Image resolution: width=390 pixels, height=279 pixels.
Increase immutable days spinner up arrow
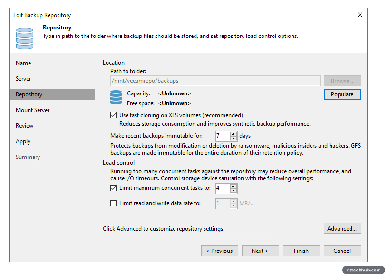(234, 134)
